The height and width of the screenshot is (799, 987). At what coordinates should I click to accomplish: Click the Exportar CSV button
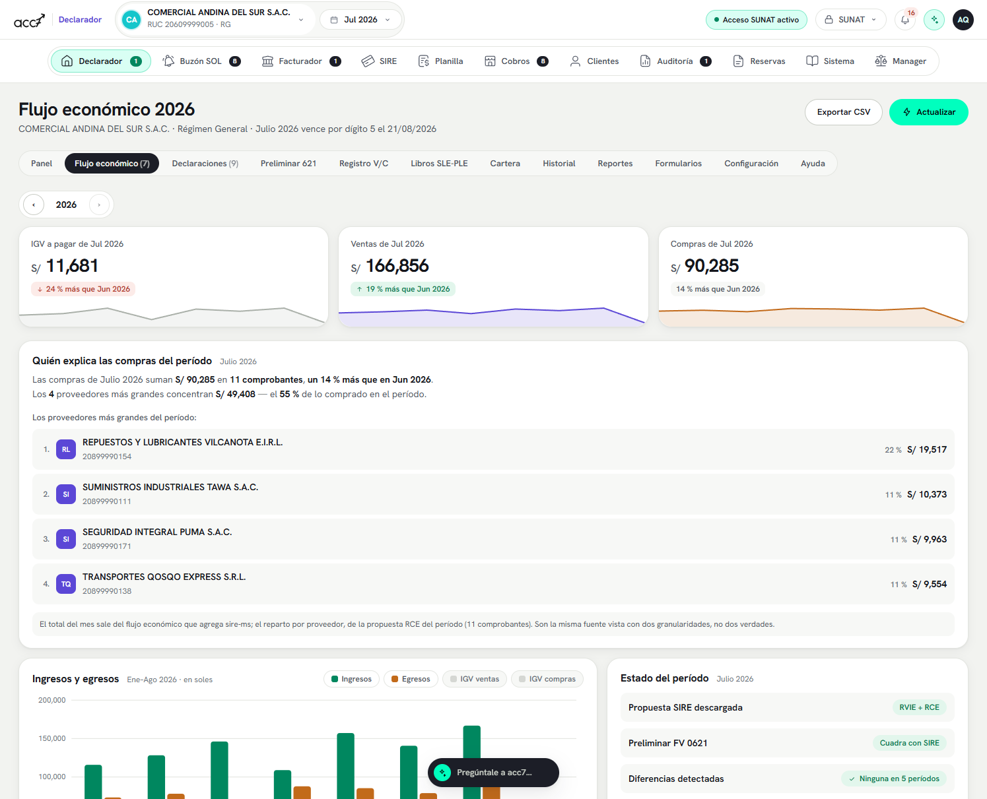[844, 112]
